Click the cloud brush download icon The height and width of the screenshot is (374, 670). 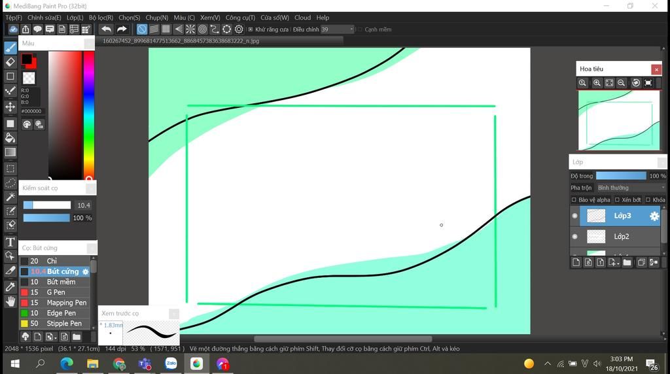[x=26, y=337]
